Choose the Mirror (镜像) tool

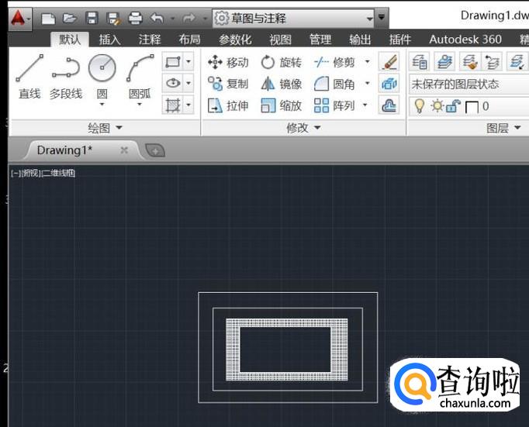(x=282, y=84)
